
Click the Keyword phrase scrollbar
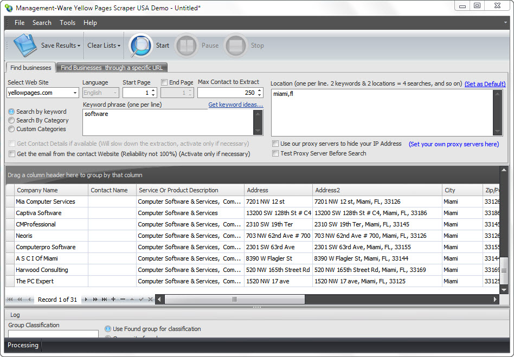click(x=258, y=122)
